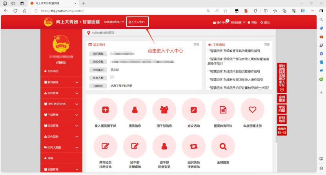Click 在线培训 floating side button
Image resolution: width=326 pixels, height=175 pixels.
282,119
